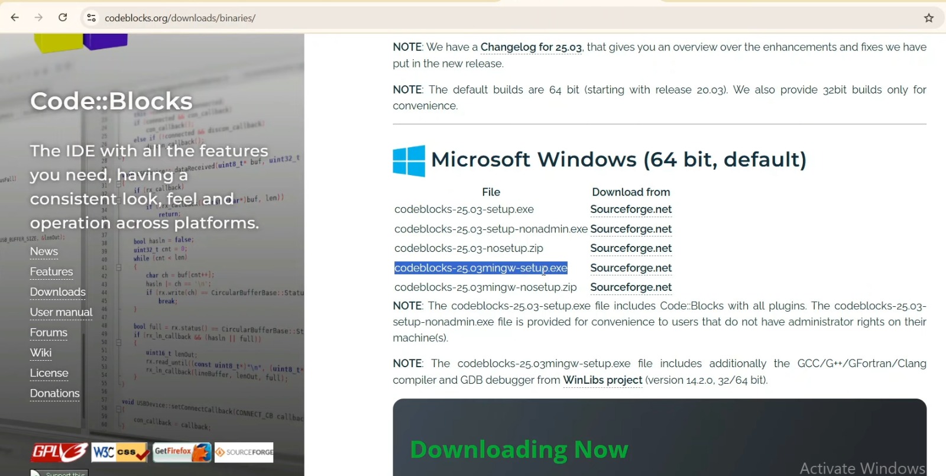Open the Donations sidebar link

tap(55, 393)
